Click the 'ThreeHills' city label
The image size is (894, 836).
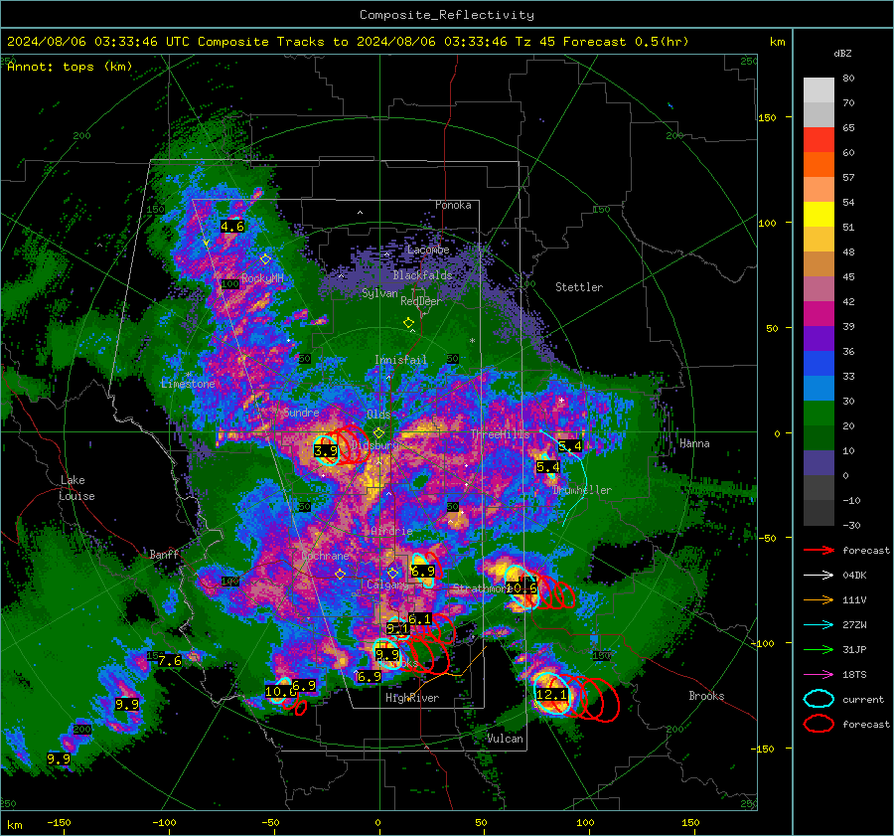tap(500, 434)
